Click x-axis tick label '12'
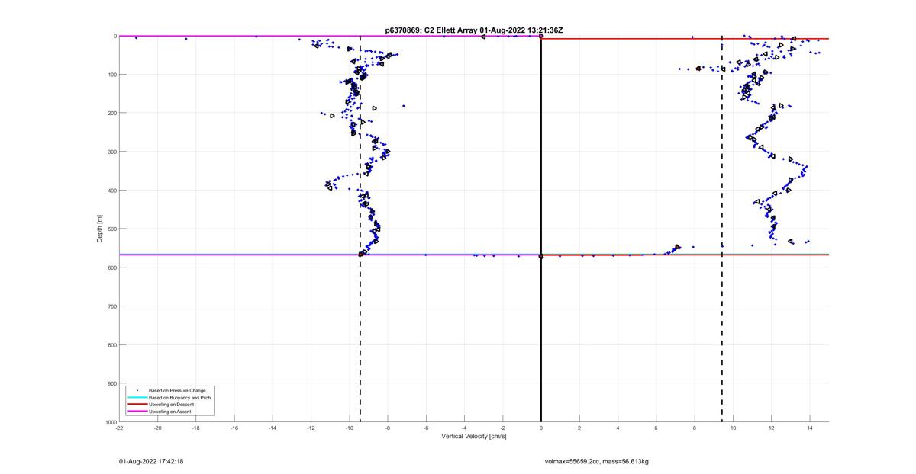Screen dimensions: 916x474 (772, 428)
